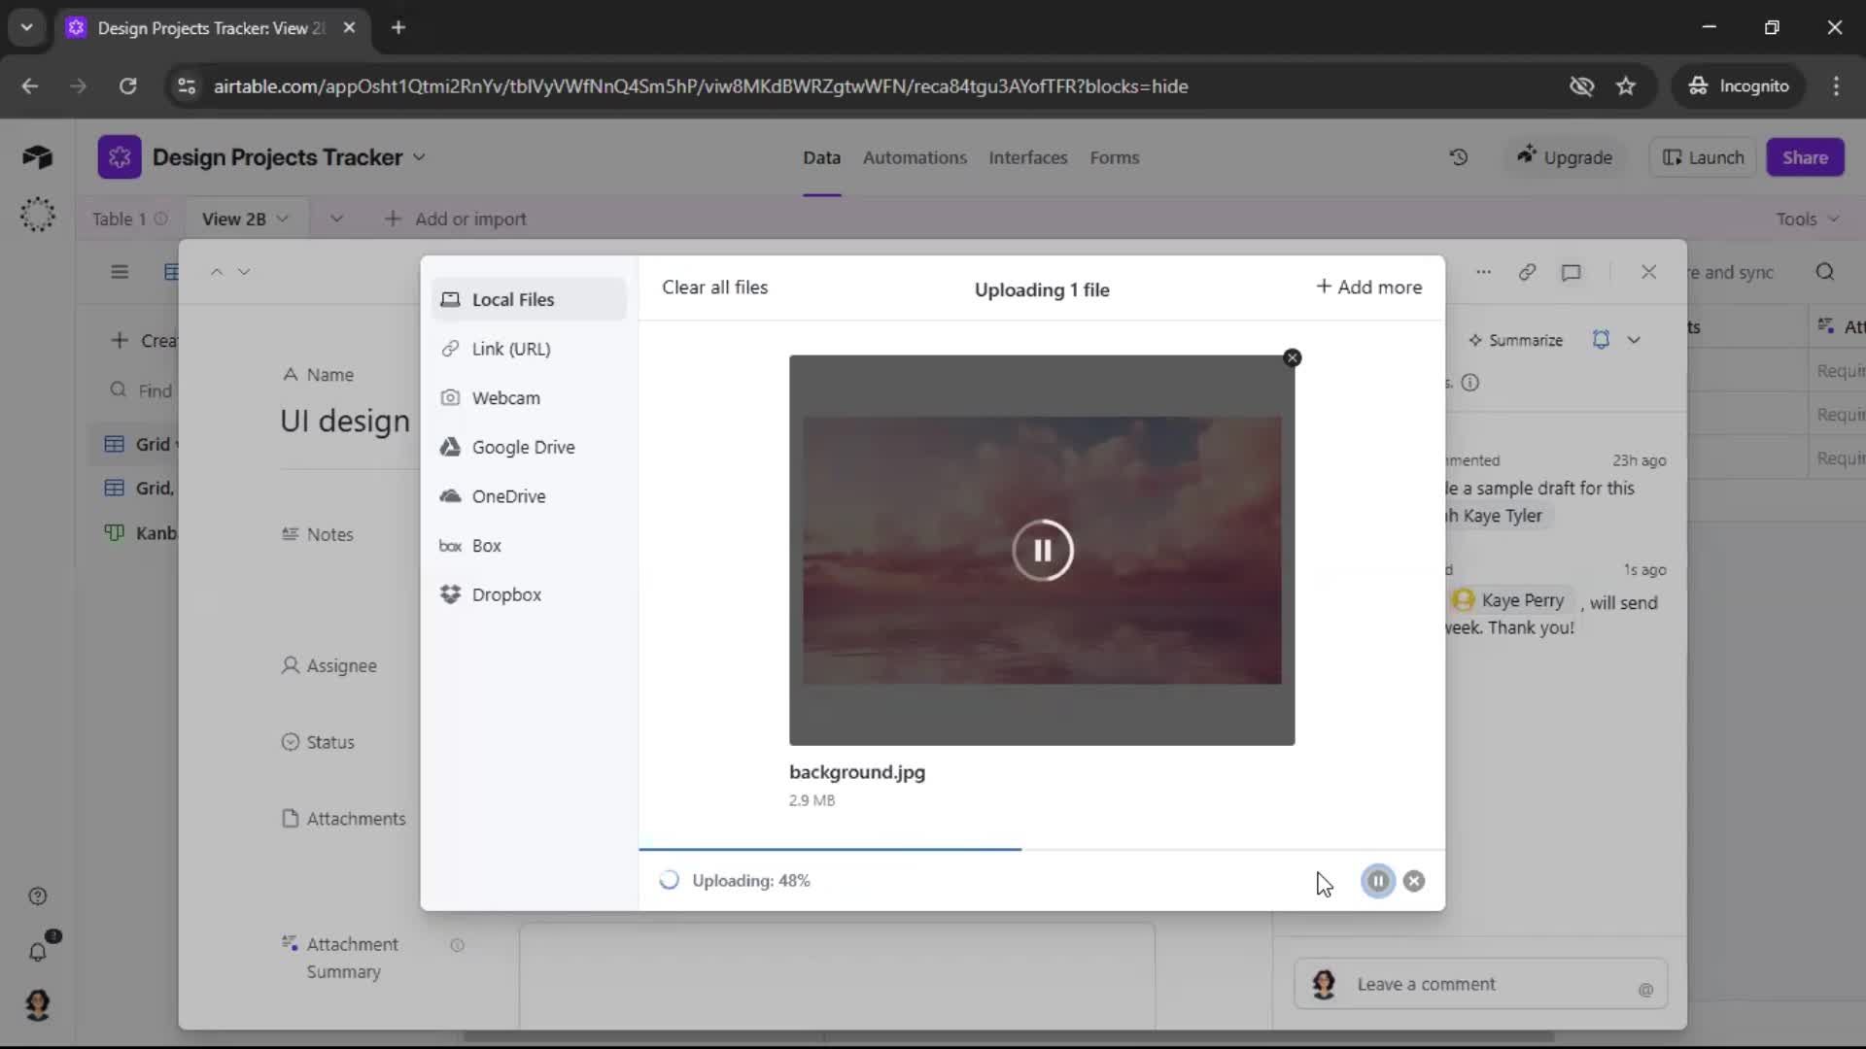The image size is (1866, 1049).
Task: Click the Upgrade button
Action: tap(1565, 157)
